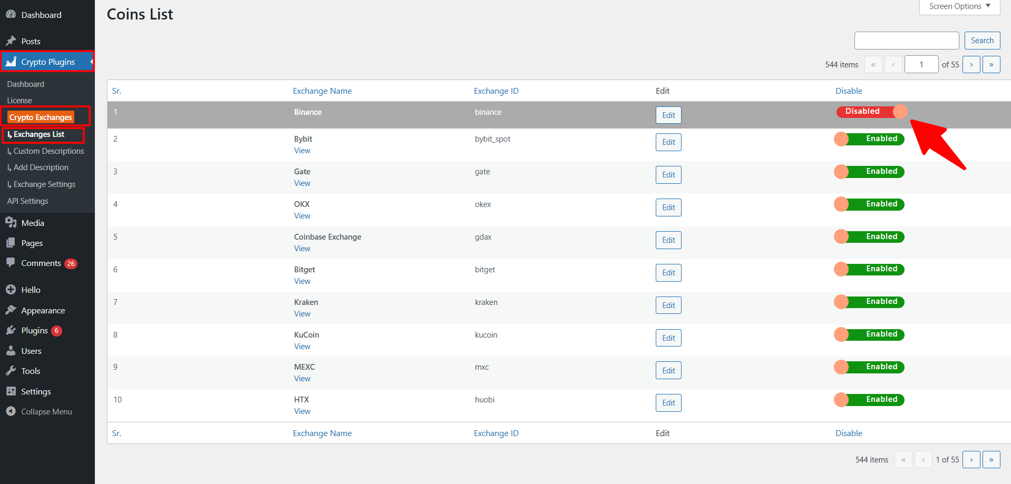Open the View link under KuCoin
The width and height of the screenshot is (1011, 484).
pyautogui.click(x=302, y=347)
